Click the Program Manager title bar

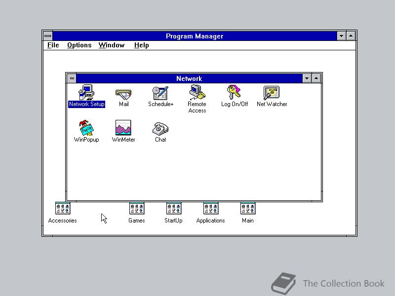tap(195, 36)
